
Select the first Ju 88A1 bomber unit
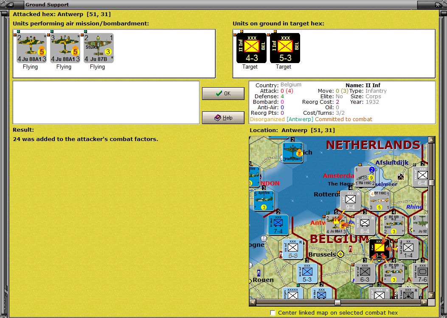31,48
